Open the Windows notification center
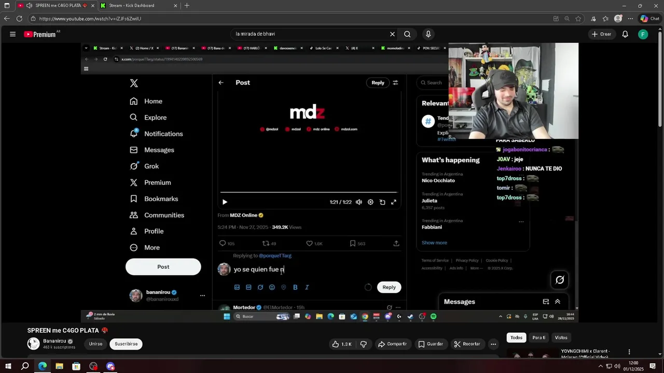 pyautogui.click(x=653, y=366)
